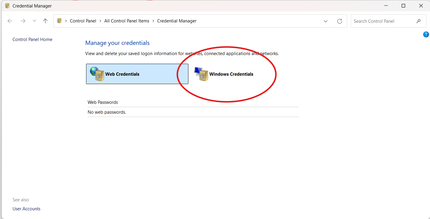Open help with the blue question icon
The width and height of the screenshot is (430, 219).
point(426,34)
